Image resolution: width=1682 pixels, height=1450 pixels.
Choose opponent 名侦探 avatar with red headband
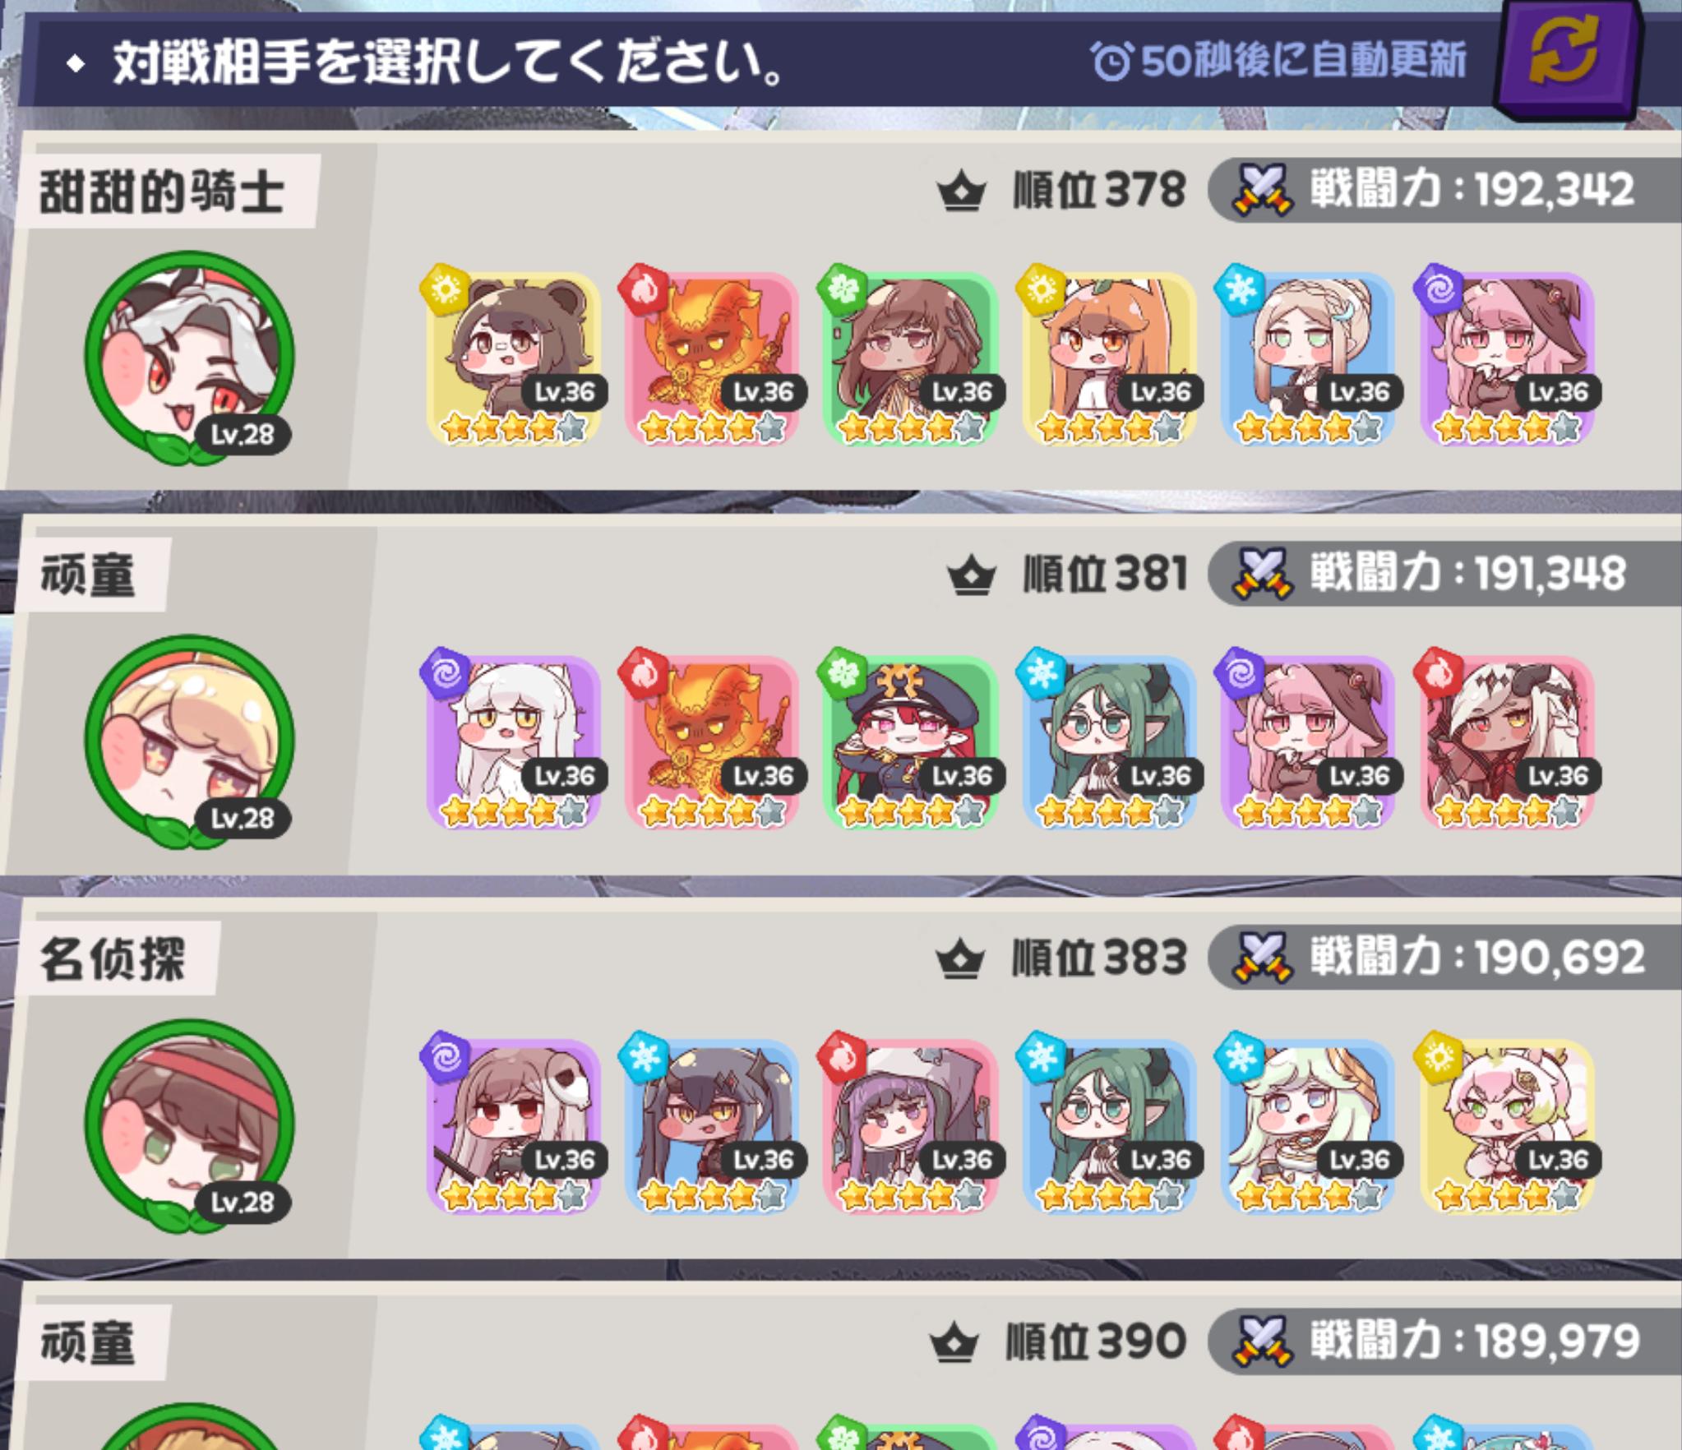190,1125
